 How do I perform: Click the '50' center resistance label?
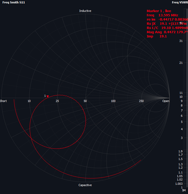pyautogui.click(x=85, y=101)
